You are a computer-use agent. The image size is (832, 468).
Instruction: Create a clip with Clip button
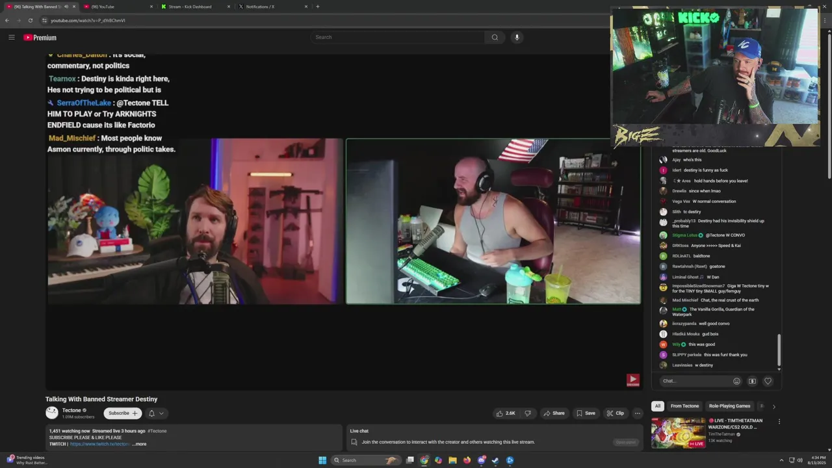click(x=615, y=413)
